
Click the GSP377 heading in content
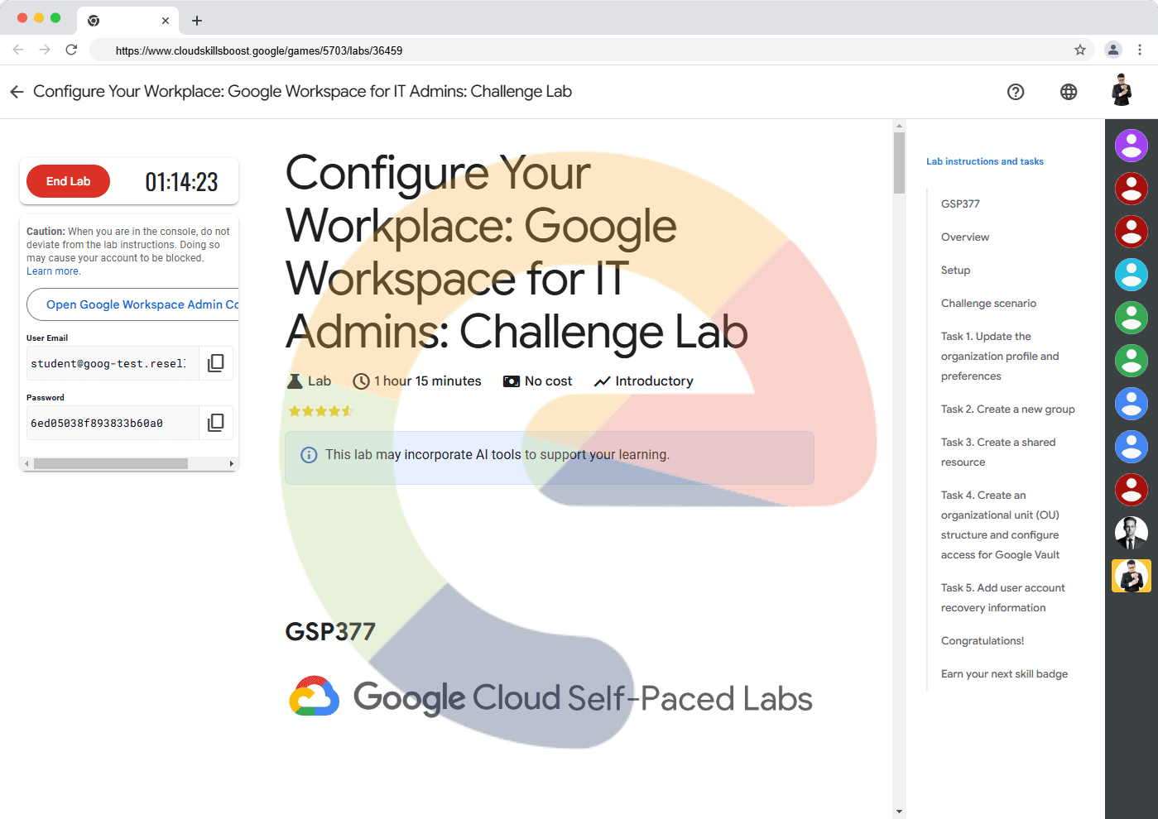pos(330,632)
